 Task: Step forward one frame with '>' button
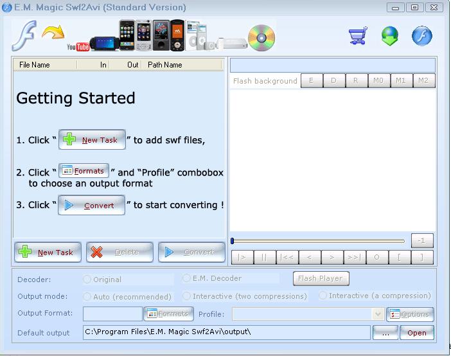pyautogui.click(x=332, y=257)
